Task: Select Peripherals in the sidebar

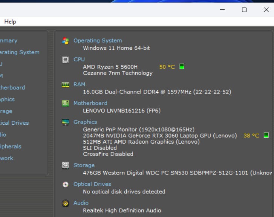Action: pyautogui.click(x=11, y=147)
